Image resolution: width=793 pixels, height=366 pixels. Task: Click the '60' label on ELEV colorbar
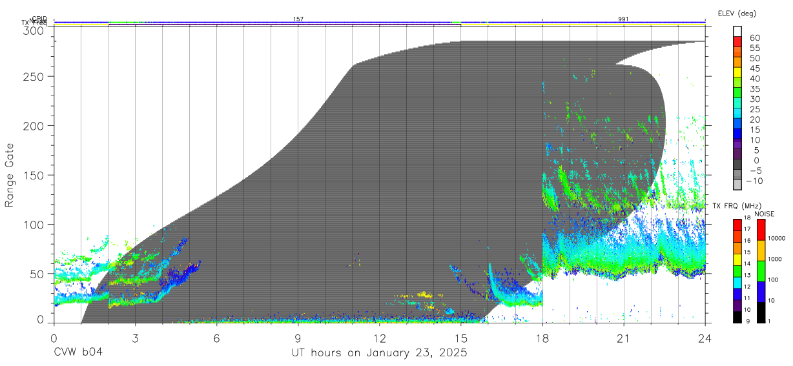754,38
